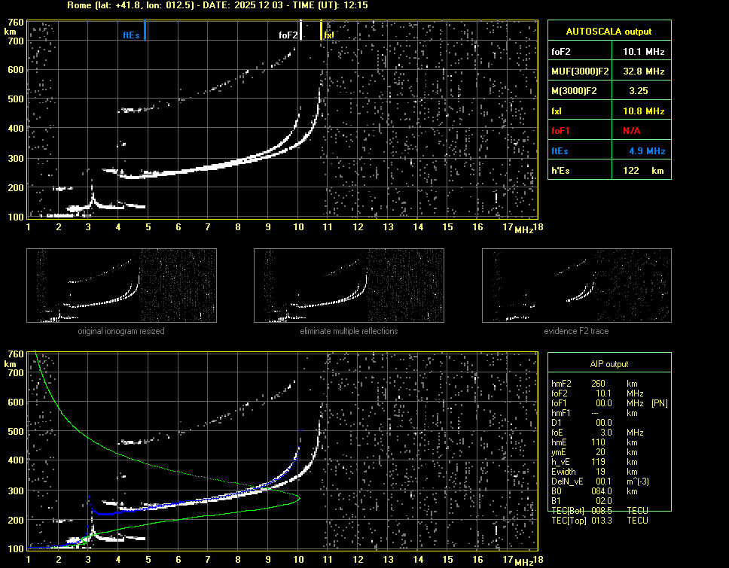Click the green profile curve peak in lower ionogram
The height and width of the screenshot is (568, 729).
click(298, 498)
